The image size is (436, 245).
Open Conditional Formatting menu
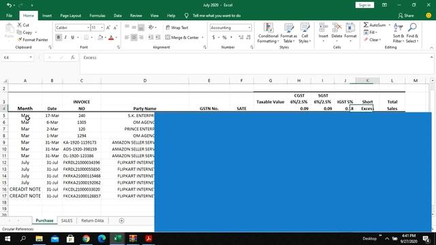click(268, 33)
